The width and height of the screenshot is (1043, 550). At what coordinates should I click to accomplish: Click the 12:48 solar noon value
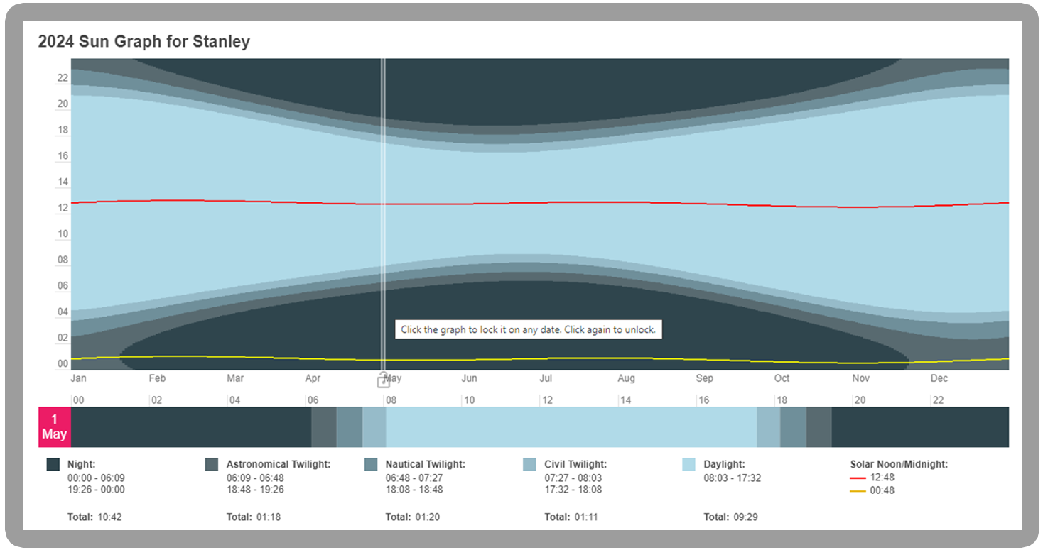click(882, 478)
